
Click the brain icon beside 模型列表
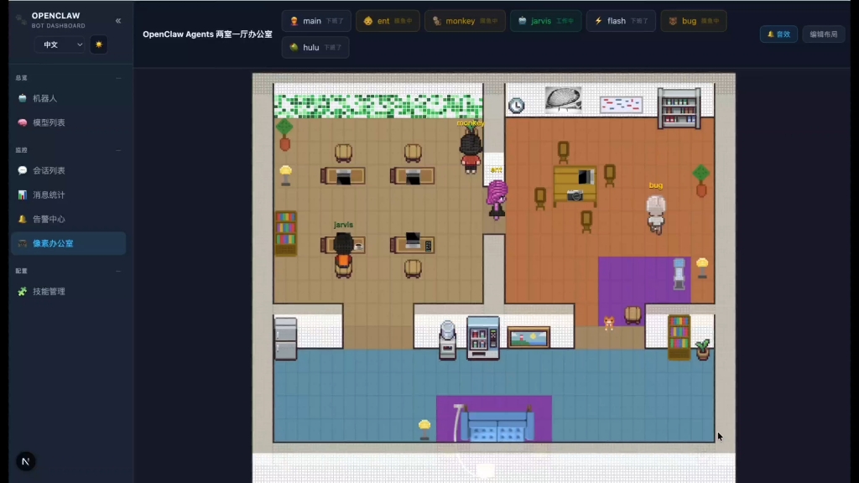[x=23, y=122]
